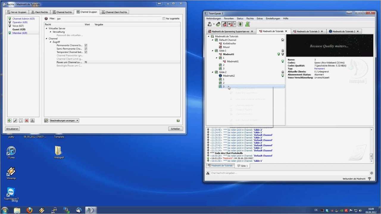Toggle the mute microphone toolbar icon
This screenshot has height=214, width=381.
coord(224,24)
